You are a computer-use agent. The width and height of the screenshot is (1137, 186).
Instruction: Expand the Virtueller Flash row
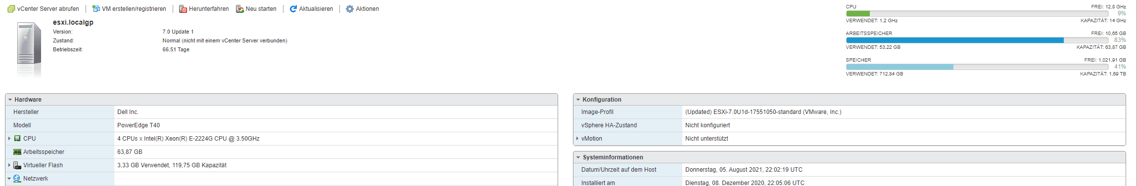(9, 165)
